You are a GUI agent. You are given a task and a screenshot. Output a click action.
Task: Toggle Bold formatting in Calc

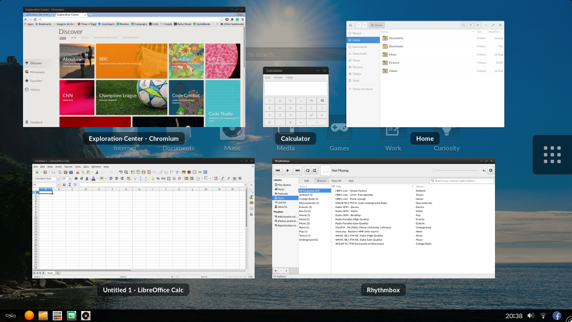[76, 178]
